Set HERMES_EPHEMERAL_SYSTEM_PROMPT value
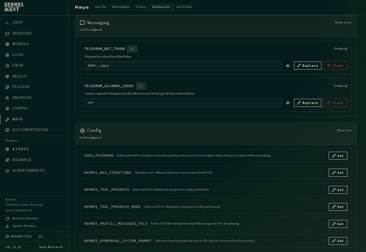This screenshot has height=252, width=366. pos(338,241)
